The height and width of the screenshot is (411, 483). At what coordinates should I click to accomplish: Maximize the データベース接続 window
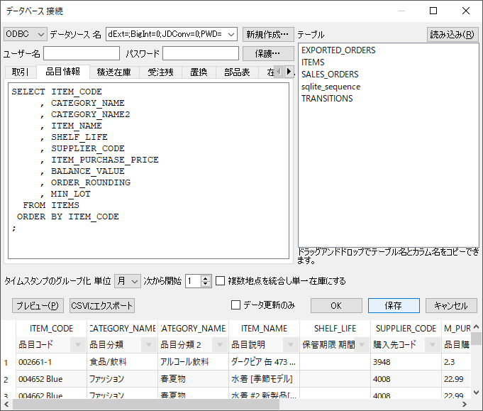coord(433,11)
